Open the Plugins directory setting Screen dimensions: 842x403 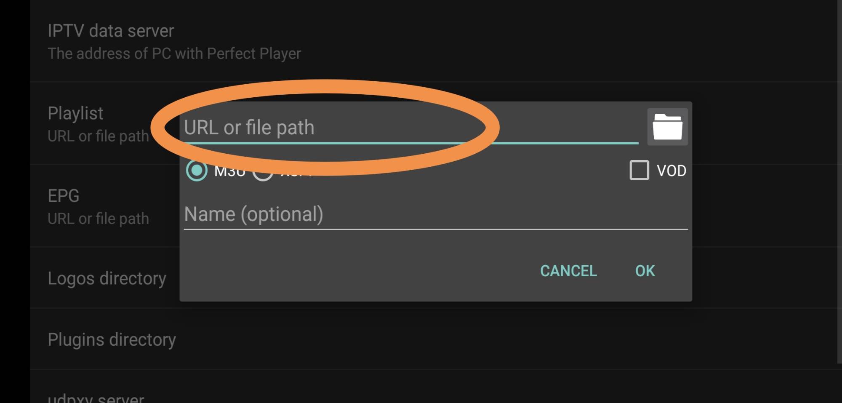(434, 339)
